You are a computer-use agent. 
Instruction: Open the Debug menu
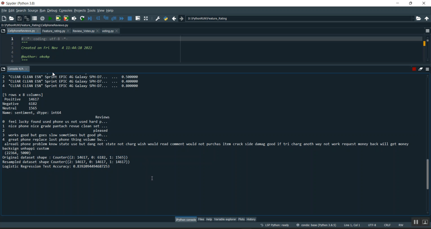pos(52,11)
